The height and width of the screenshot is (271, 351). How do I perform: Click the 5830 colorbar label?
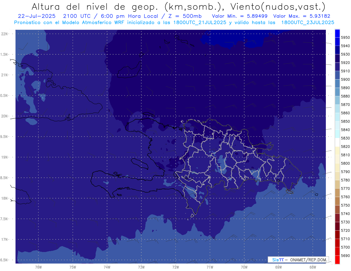tap(345, 138)
